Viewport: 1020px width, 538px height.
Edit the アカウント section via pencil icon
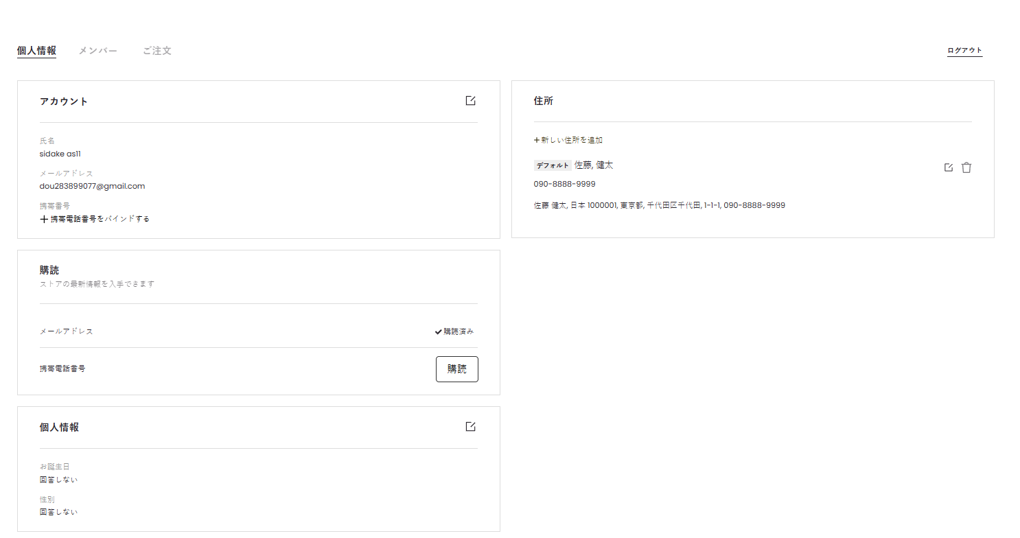click(x=470, y=101)
